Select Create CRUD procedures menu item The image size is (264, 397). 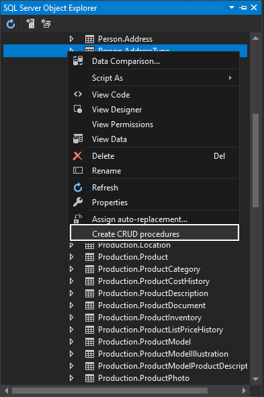tap(155, 233)
